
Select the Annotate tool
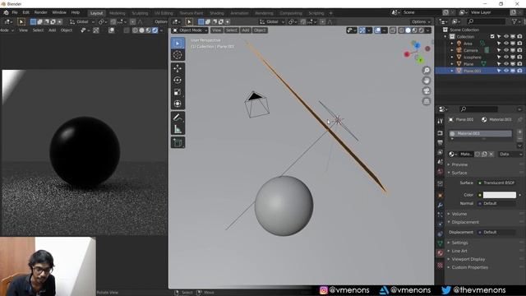(x=178, y=118)
